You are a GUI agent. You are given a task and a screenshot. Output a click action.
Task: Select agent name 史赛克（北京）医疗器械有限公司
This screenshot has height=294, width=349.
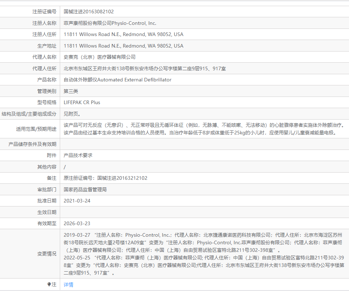pos(99,57)
